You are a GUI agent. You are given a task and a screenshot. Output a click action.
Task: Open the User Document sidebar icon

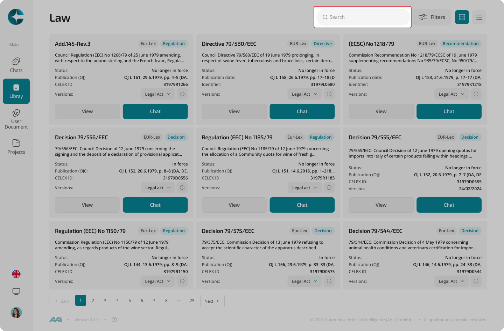[16, 119]
